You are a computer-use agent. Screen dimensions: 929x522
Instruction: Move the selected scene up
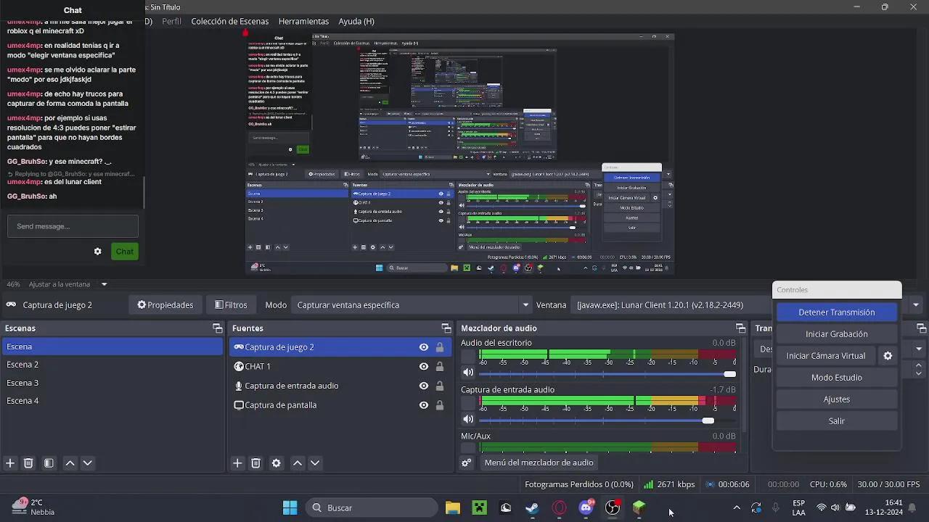(x=70, y=463)
